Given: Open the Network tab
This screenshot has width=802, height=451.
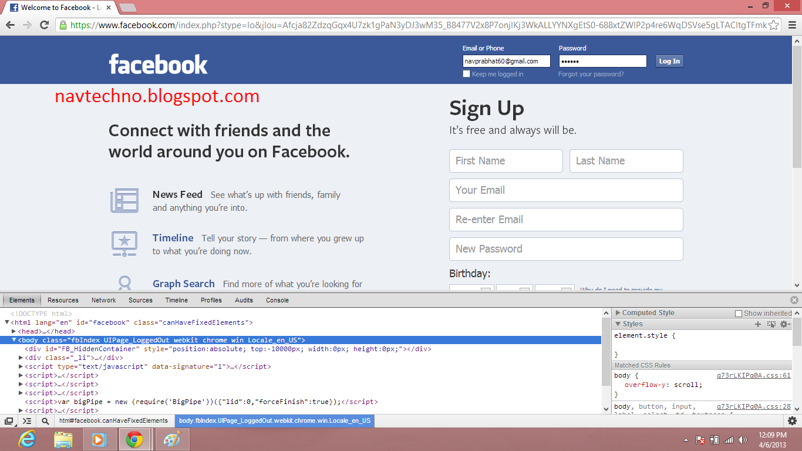Looking at the screenshot, I should (104, 300).
